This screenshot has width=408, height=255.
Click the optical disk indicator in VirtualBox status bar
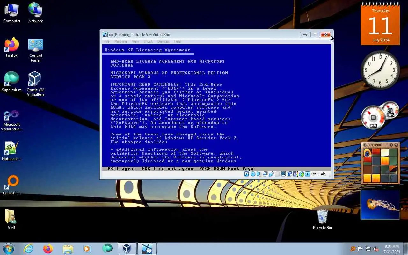point(253,174)
